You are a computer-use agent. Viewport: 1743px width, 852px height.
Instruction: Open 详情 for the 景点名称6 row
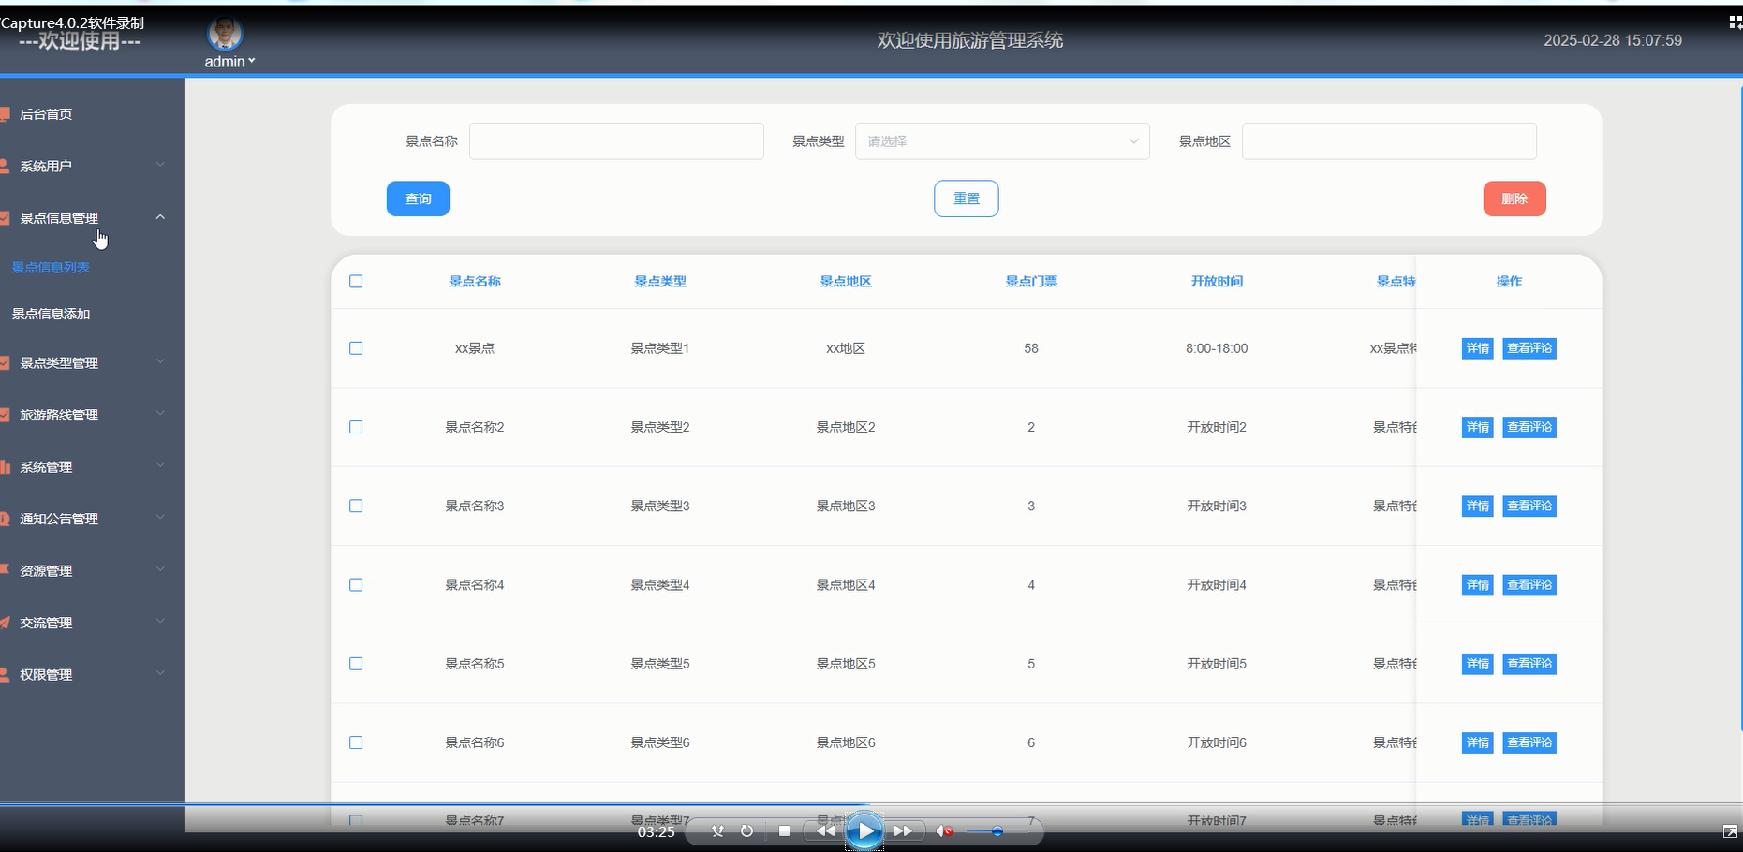[1477, 742]
